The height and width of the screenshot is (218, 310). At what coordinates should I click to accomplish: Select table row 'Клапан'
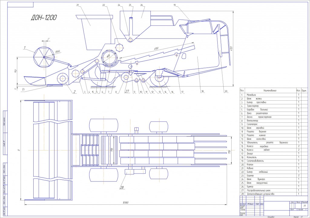(274, 165)
